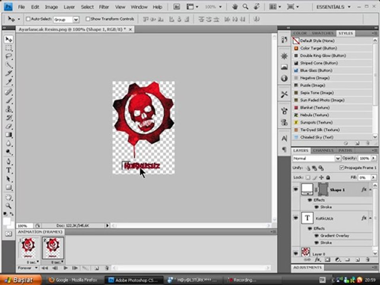380x285 pixels.
Task: Select the Dodge tool
Action: [9, 152]
